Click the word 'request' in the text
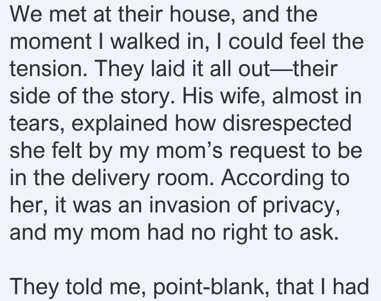Viewport: 381px width, 301px height. pyautogui.click(x=267, y=152)
